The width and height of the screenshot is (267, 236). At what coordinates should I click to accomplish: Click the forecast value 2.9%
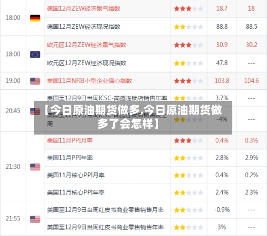point(252,158)
